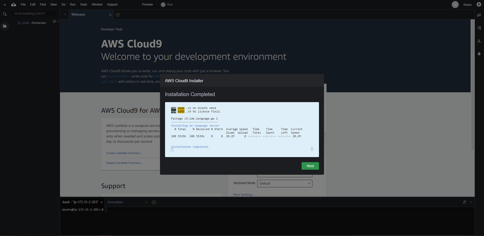The height and width of the screenshot is (236, 484).
Task: Click the installer log scrollbar thumb
Action: point(312,149)
